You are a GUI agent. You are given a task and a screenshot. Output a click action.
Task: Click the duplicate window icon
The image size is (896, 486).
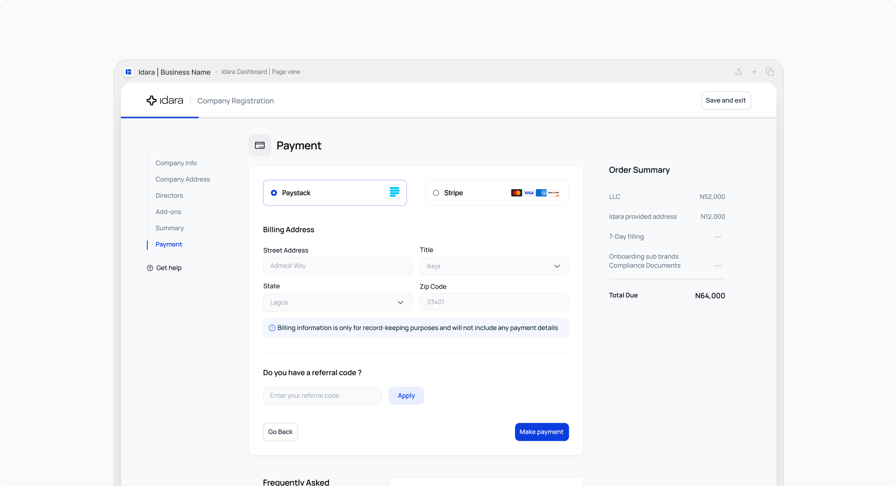pos(770,72)
